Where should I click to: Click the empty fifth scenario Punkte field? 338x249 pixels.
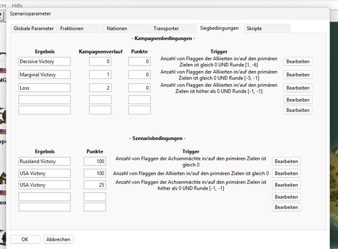coord(95,207)
